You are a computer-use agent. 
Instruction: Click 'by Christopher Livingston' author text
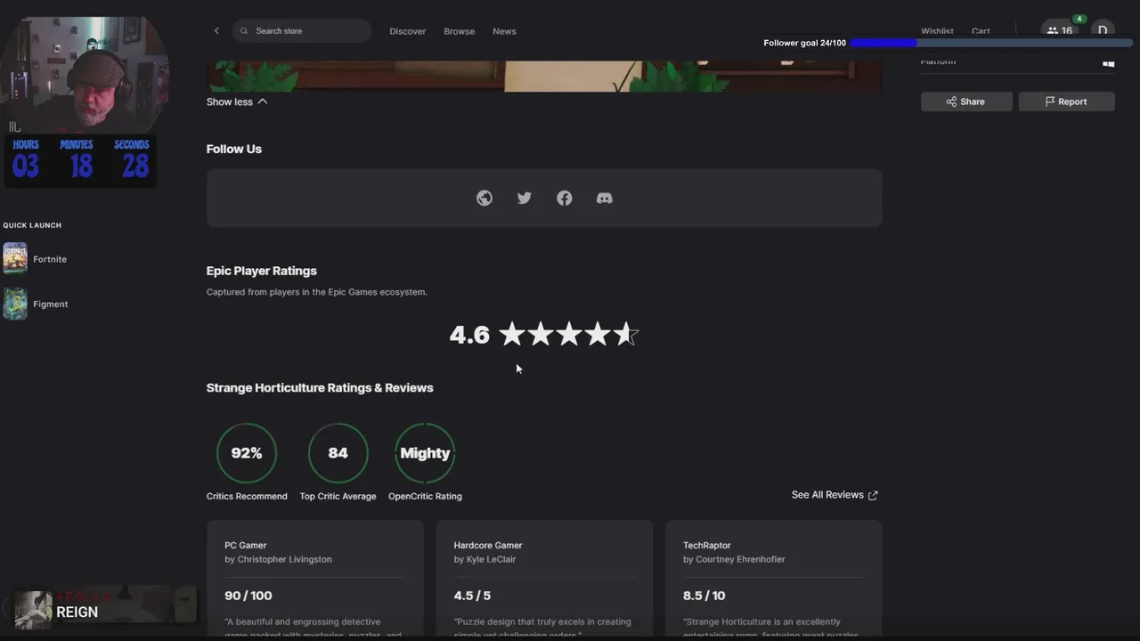coord(278,559)
